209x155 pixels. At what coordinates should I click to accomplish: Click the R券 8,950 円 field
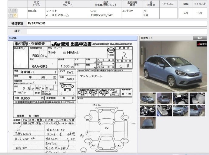point(29,98)
